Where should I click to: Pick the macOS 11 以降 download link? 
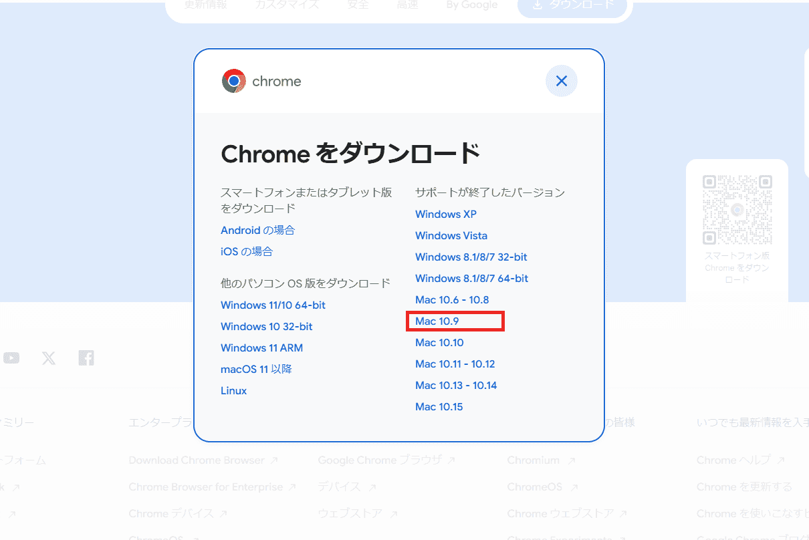pos(256,369)
